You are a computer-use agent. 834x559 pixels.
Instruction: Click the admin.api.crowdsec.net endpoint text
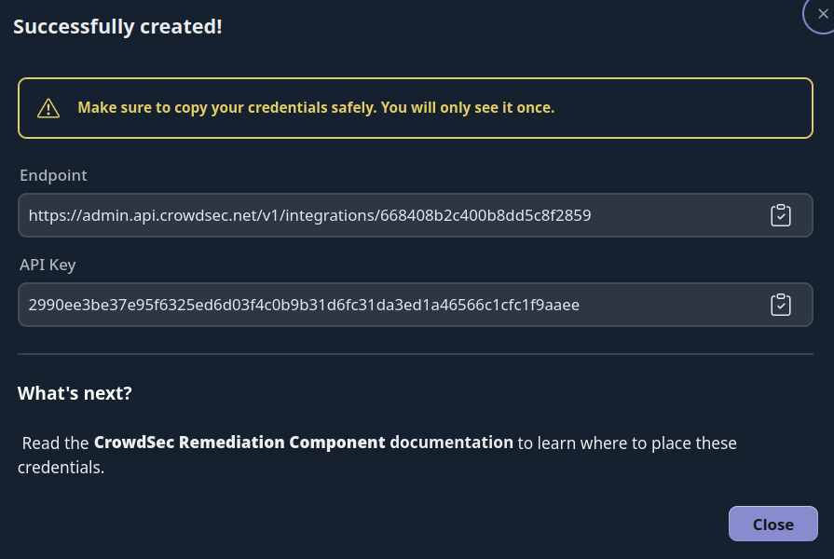click(309, 214)
